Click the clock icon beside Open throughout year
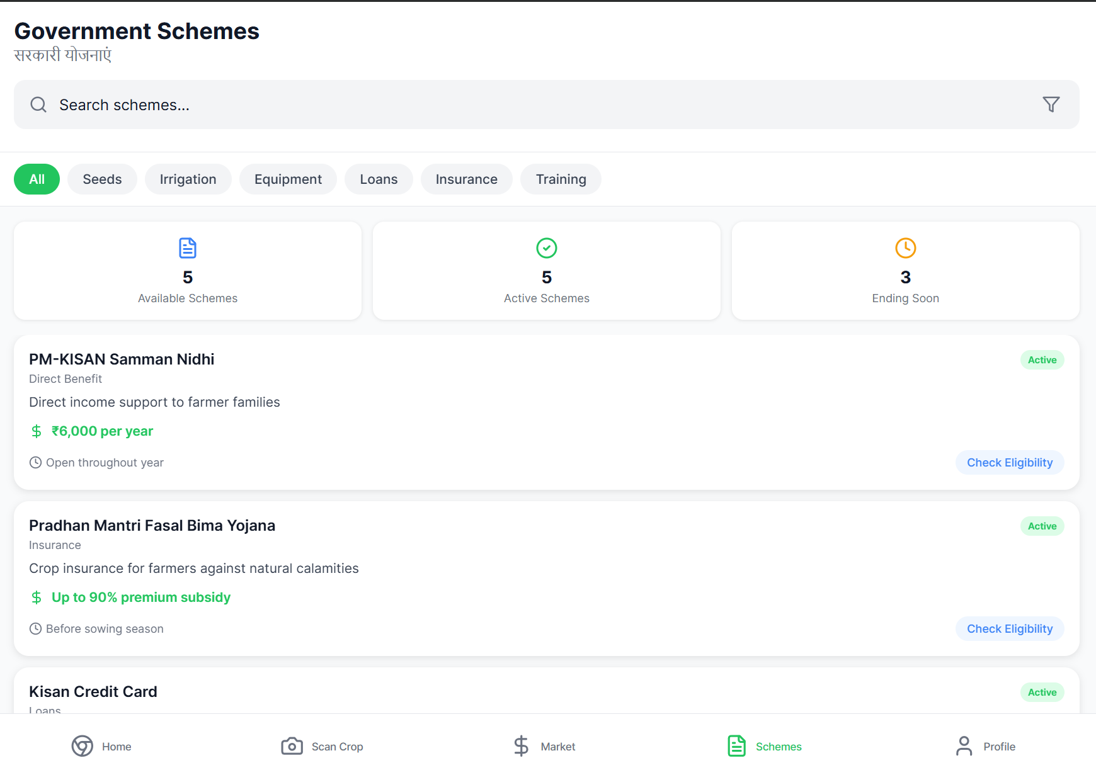Image resolution: width=1096 pixels, height=775 pixels. [x=36, y=463]
